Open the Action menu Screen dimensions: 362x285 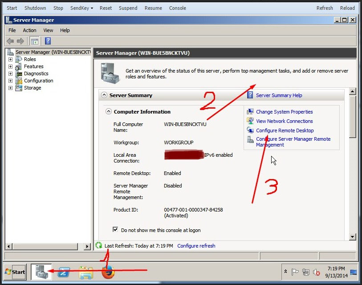[29, 30]
